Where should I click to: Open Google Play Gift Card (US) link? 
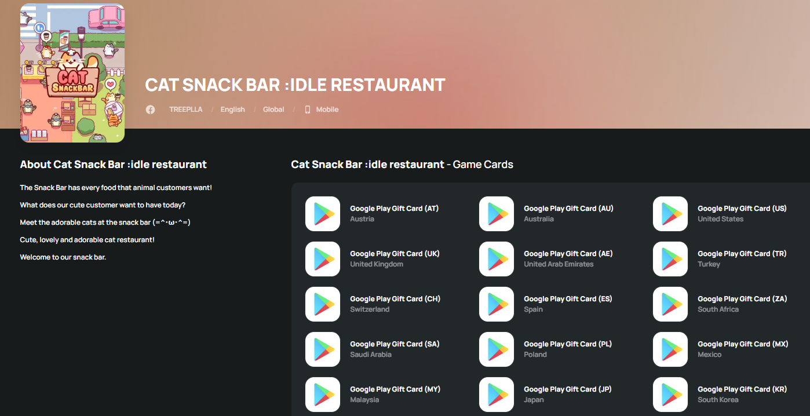[742, 209]
